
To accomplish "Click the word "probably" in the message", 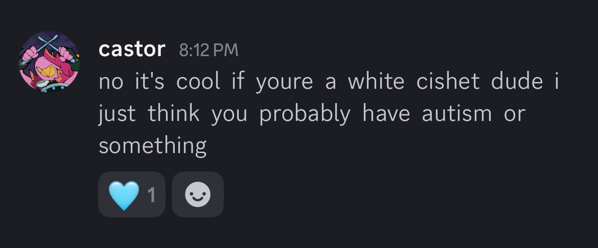I will pyautogui.click(x=305, y=114).
